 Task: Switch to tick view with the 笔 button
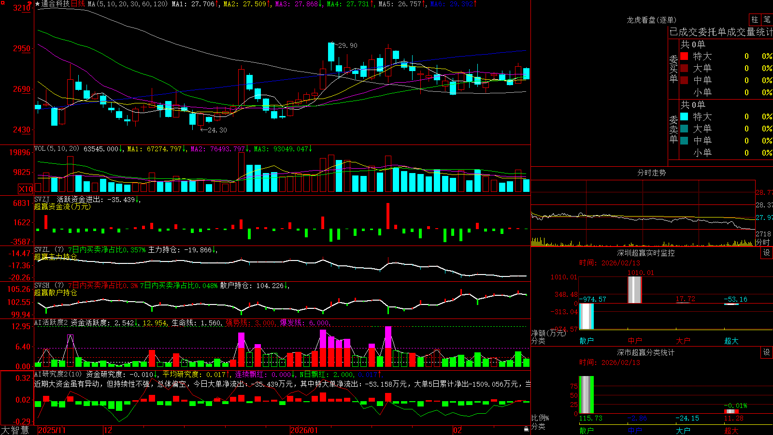click(767, 20)
